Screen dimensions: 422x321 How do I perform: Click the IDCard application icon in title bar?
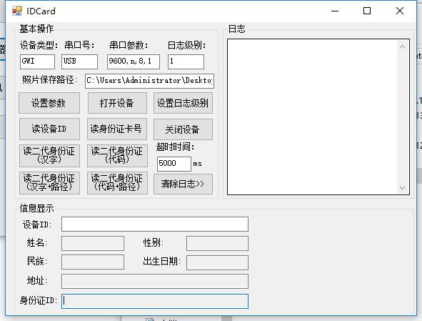click(x=17, y=11)
